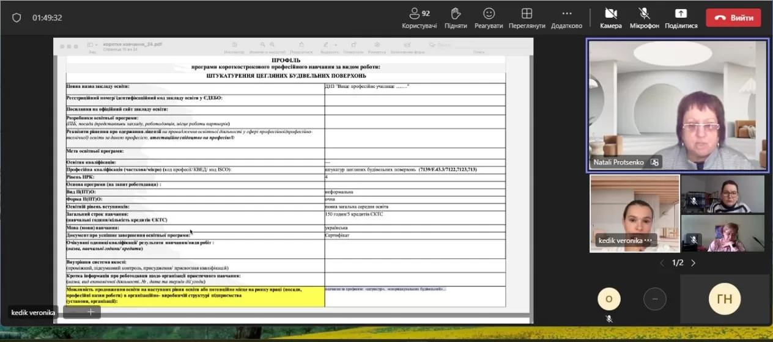Turn on the camera
The height and width of the screenshot is (342, 773).
tap(610, 18)
